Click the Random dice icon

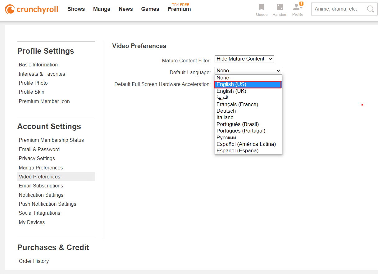pos(280,7)
